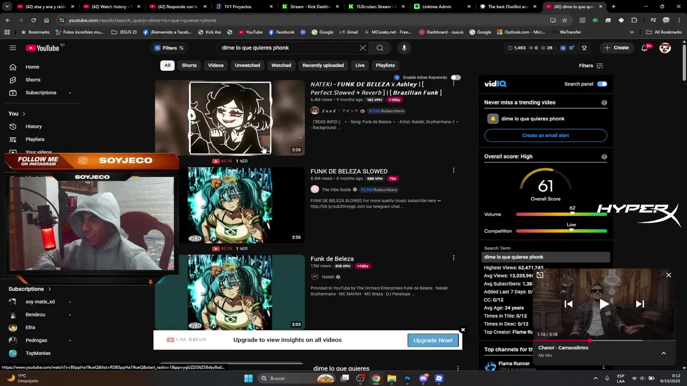This screenshot has width=687, height=386.
Task: Select the Unwatched filter chip
Action: click(247, 65)
